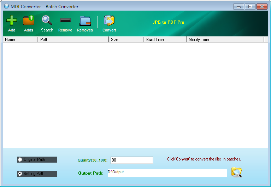
Task: Click the 'Quality(30..100):' label
Action: tap(93, 160)
